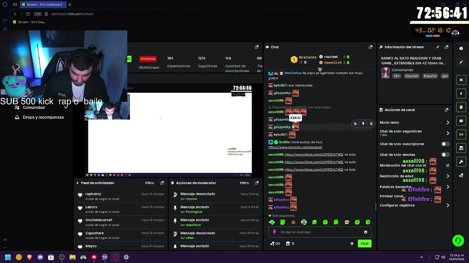
Task: Toggle the document panel icon in sidebar
Action: coord(461,107)
